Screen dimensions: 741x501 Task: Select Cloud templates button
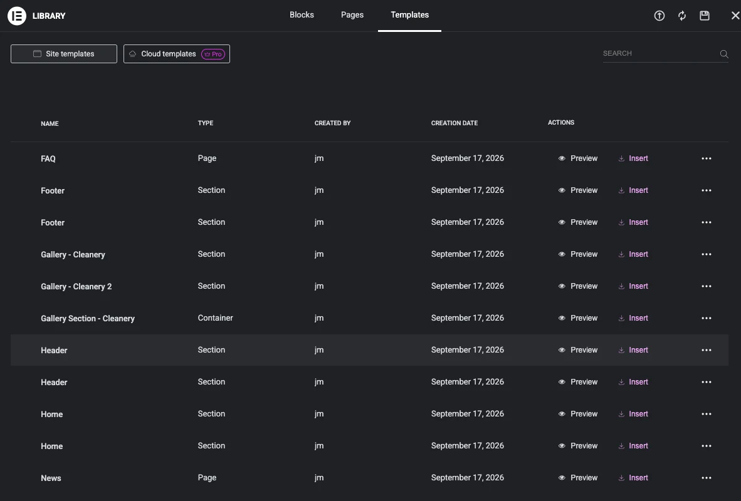tap(177, 54)
